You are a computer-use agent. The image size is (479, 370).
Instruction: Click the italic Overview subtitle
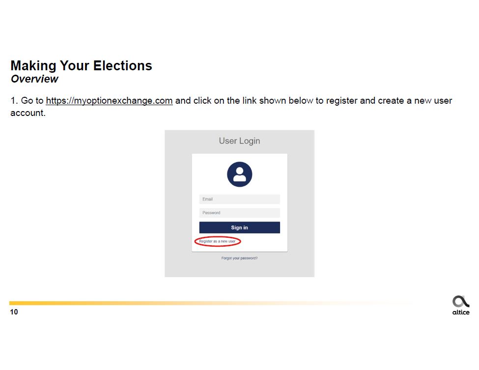34,79
